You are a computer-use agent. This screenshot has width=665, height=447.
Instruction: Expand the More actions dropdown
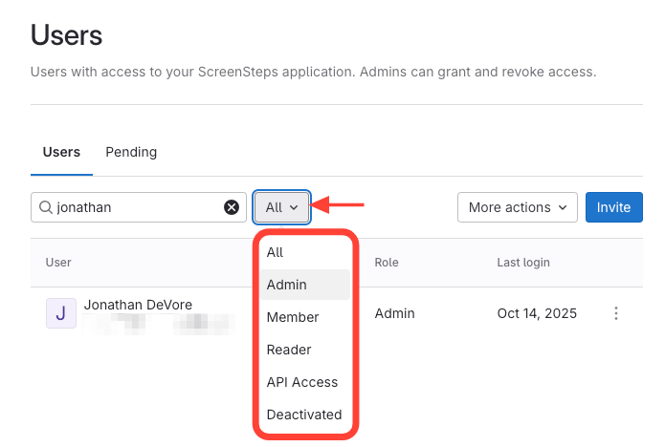(518, 207)
